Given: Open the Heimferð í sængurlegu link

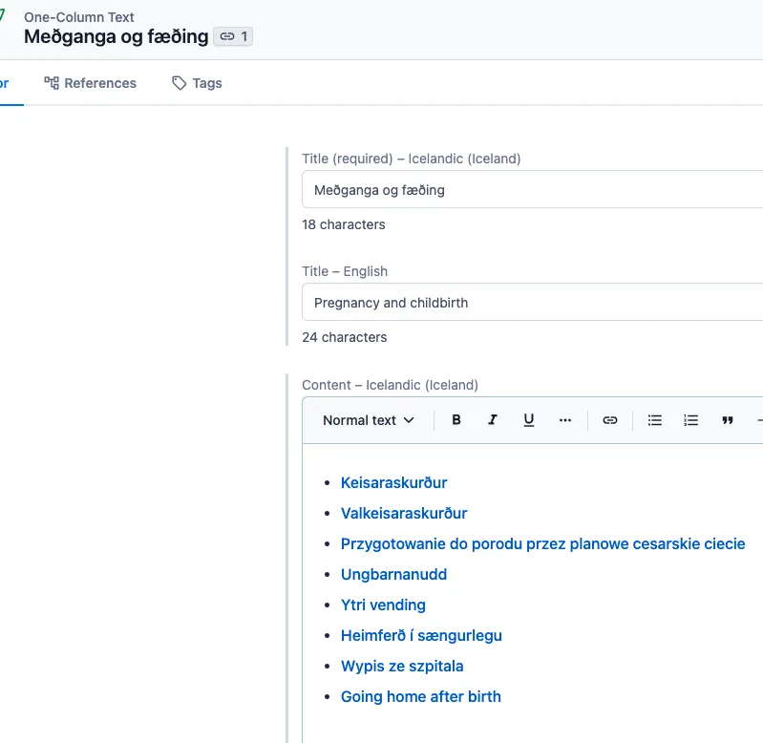Looking at the screenshot, I should (421, 635).
